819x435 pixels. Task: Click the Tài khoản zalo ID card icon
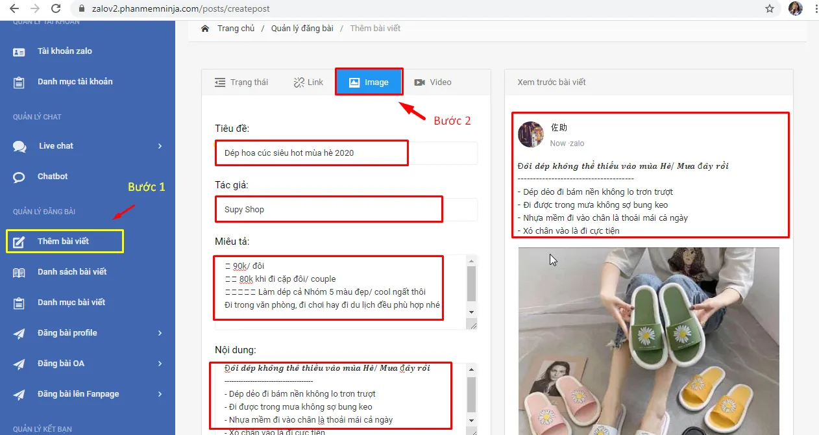tap(19, 52)
